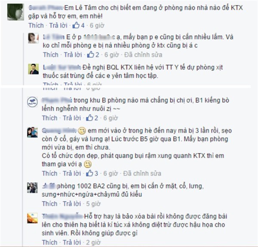This screenshot has height=247, width=258.
Task: Open 'Đã chỉnh sửa' under the 'tham gia với ạ' comment
Action: pyautogui.click(x=142, y=173)
